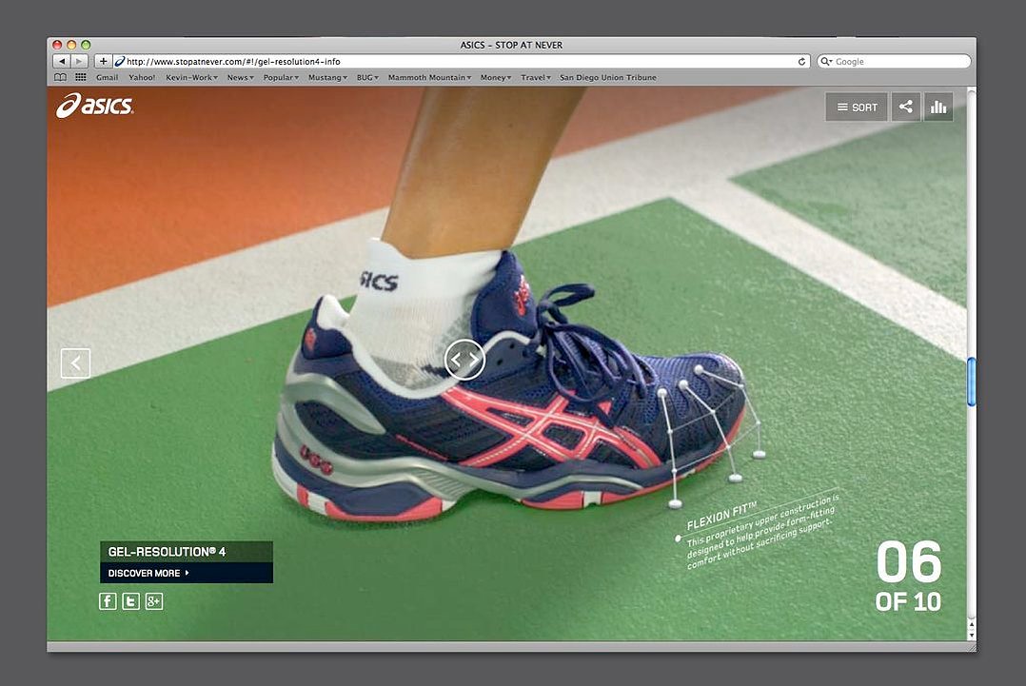Click the Google search magnifier icon
The height and width of the screenshot is (686, 1026).
point(826,62)
